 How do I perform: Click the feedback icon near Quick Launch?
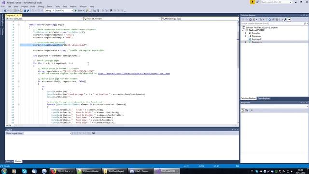pos(257,2)
